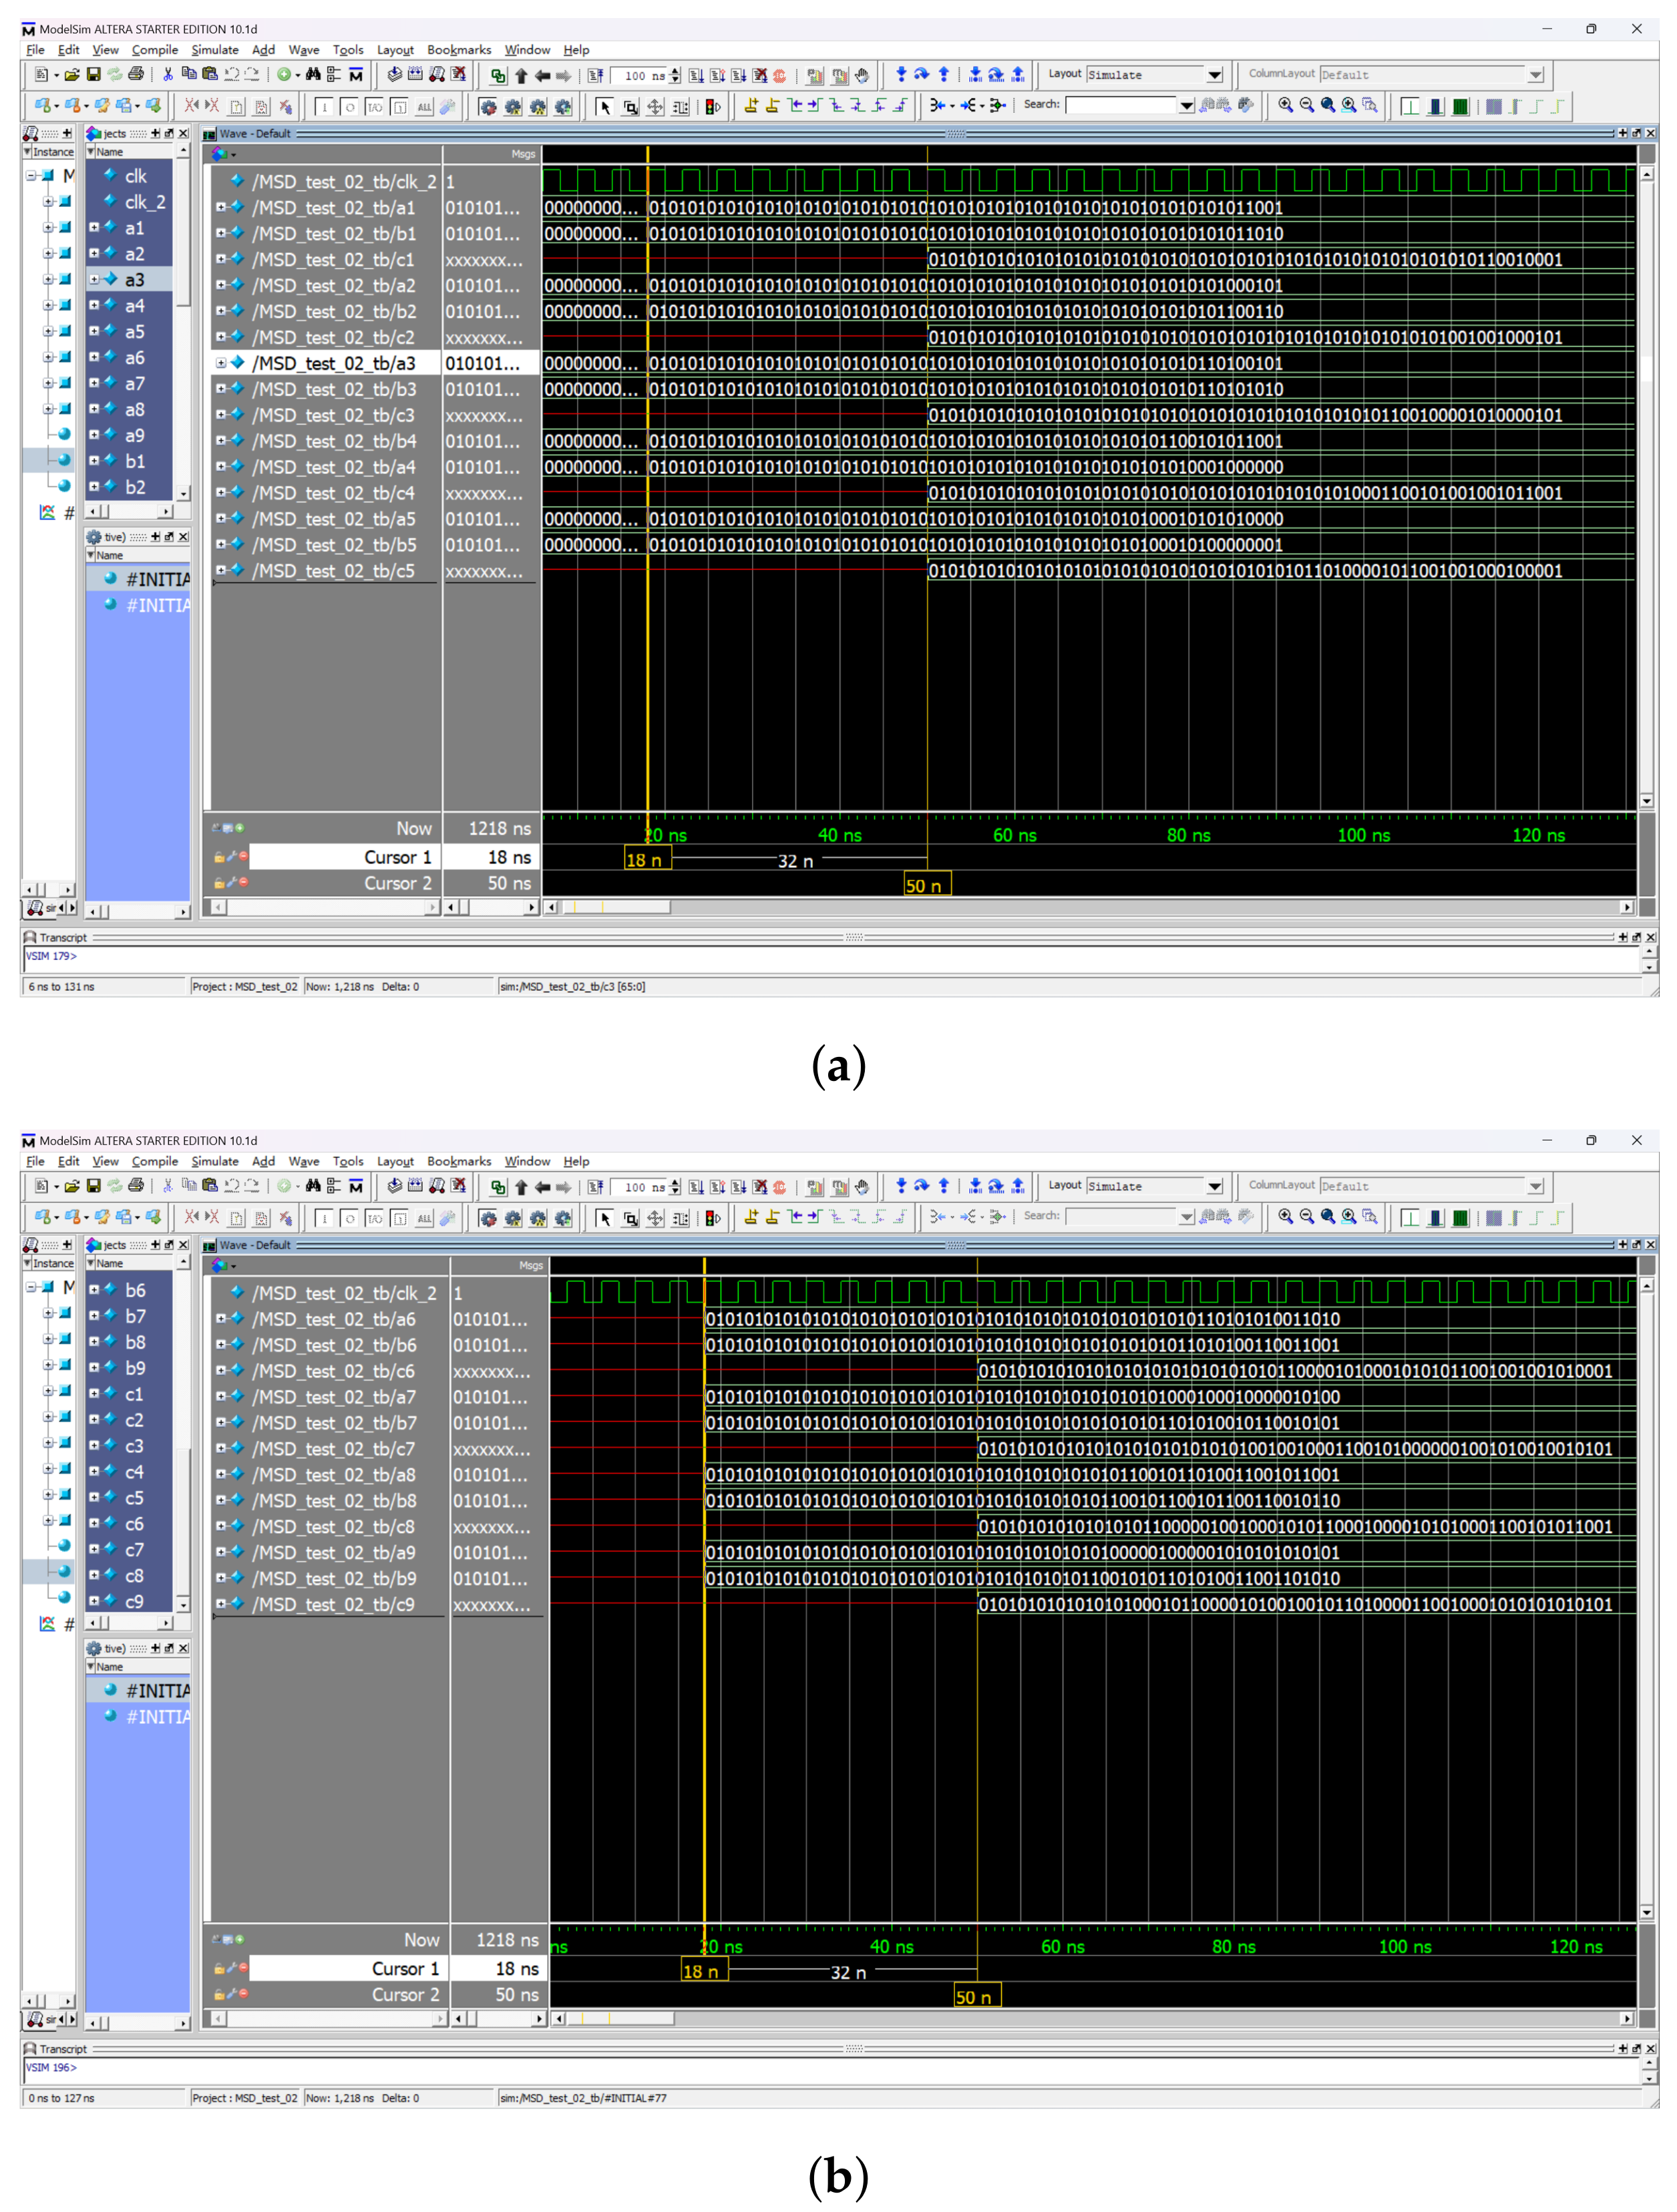Expand the /MSD_test_02_tb/a3 signal bus
This screenshot has width=1677, height=2212.
pos(221,363)
